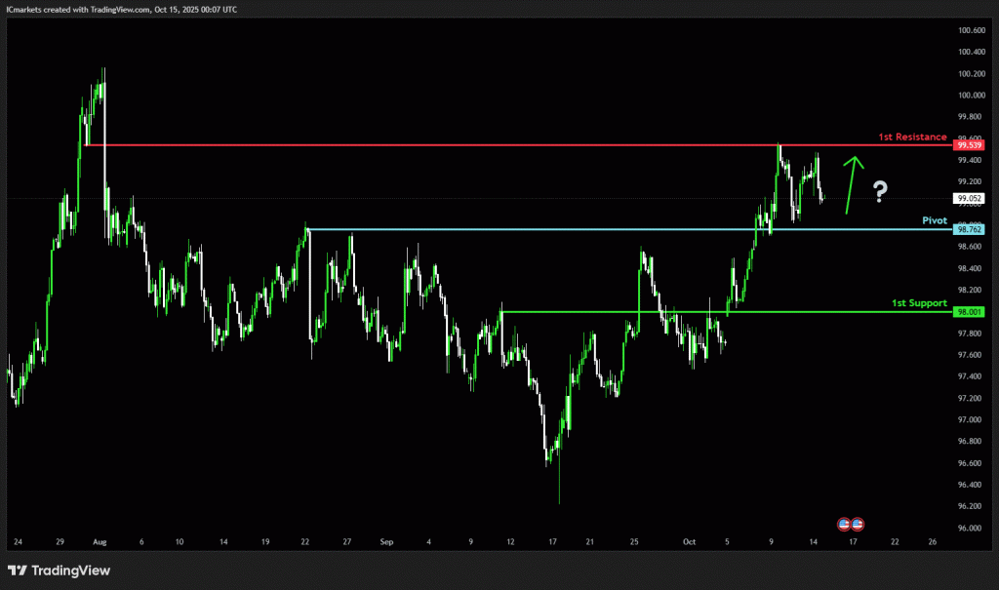The width and height of the screenshot is (999, 590).
Task: Click the '1st Support' text label
Action: point(919,303)
